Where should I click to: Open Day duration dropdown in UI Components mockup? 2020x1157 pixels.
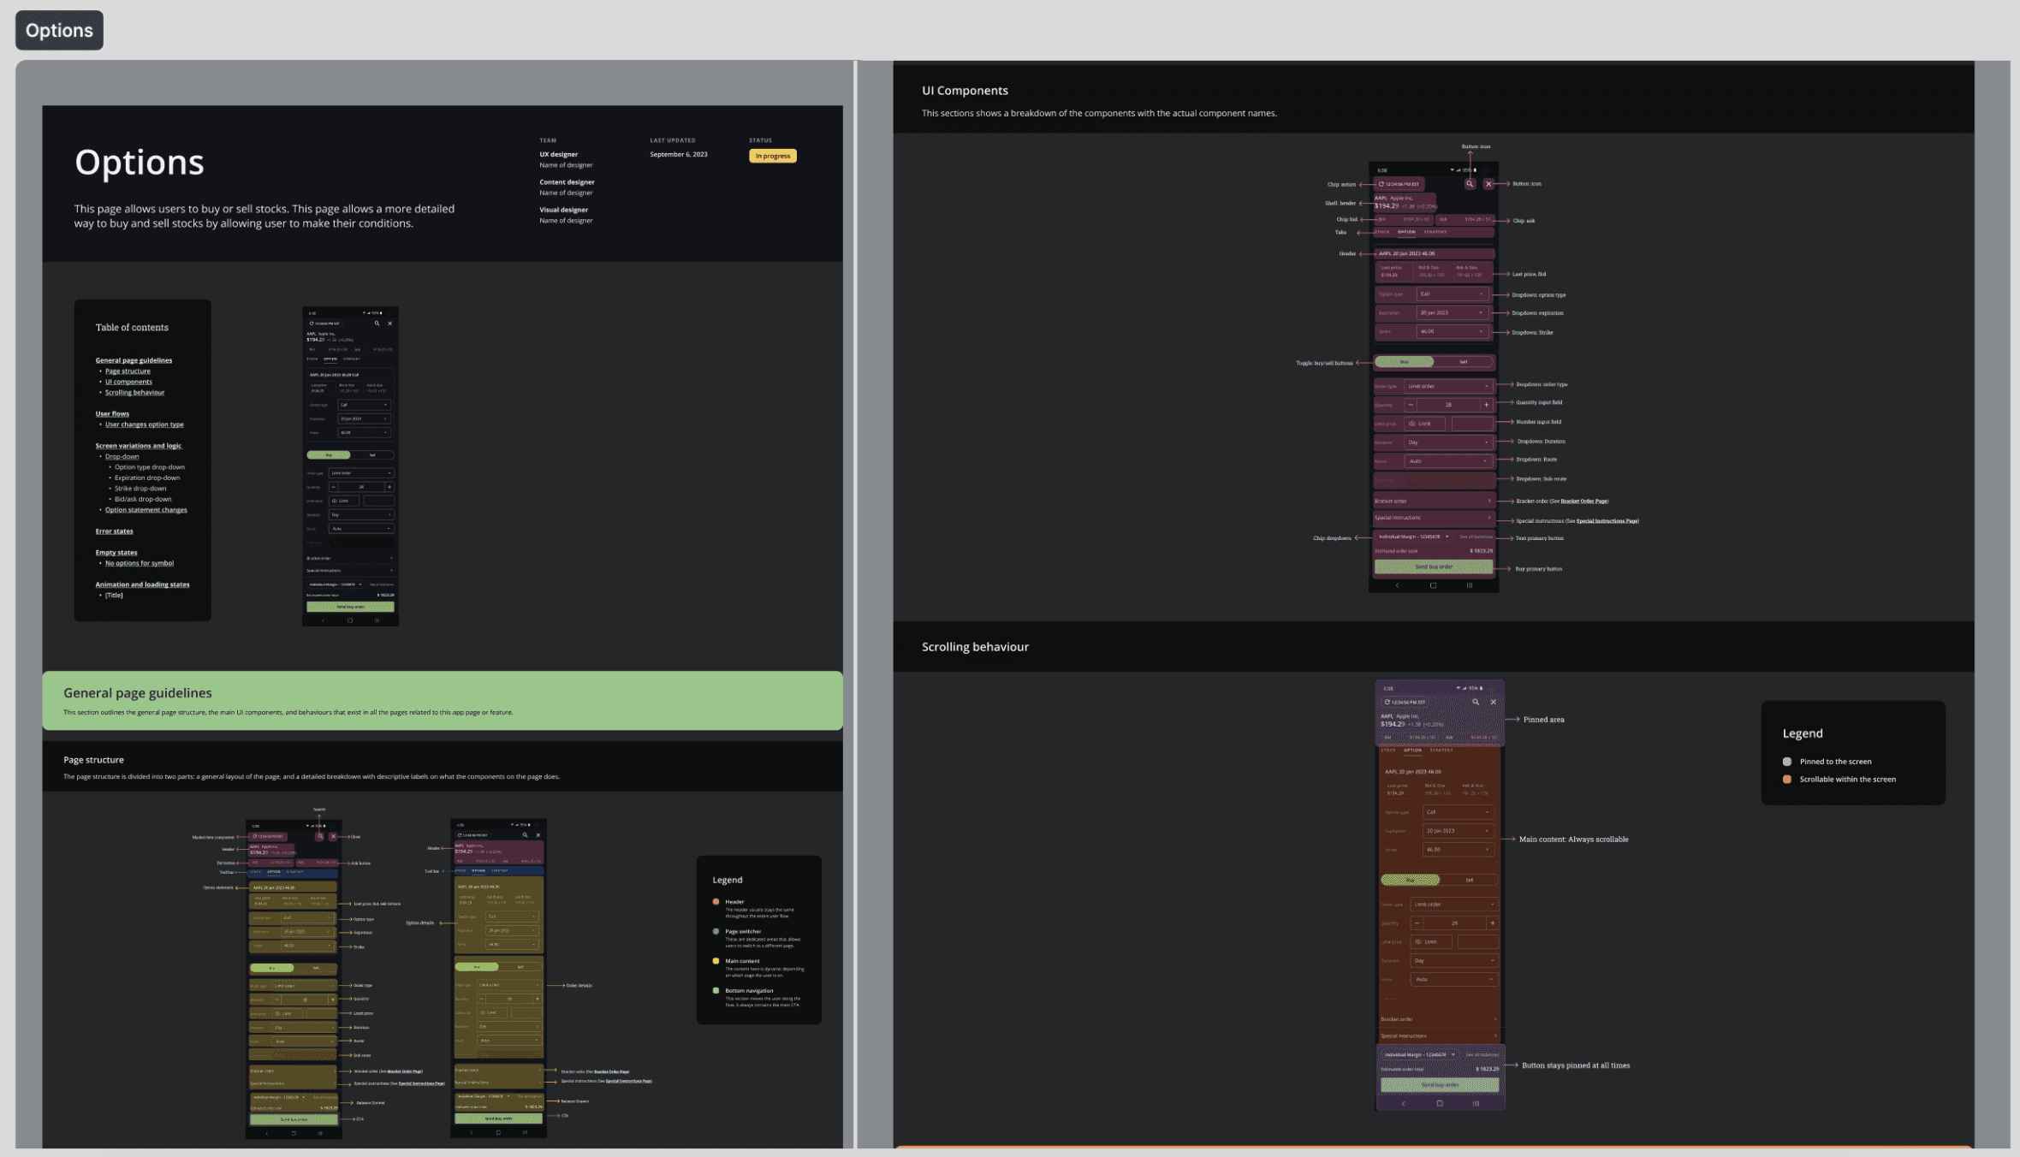click(1449, 442)
